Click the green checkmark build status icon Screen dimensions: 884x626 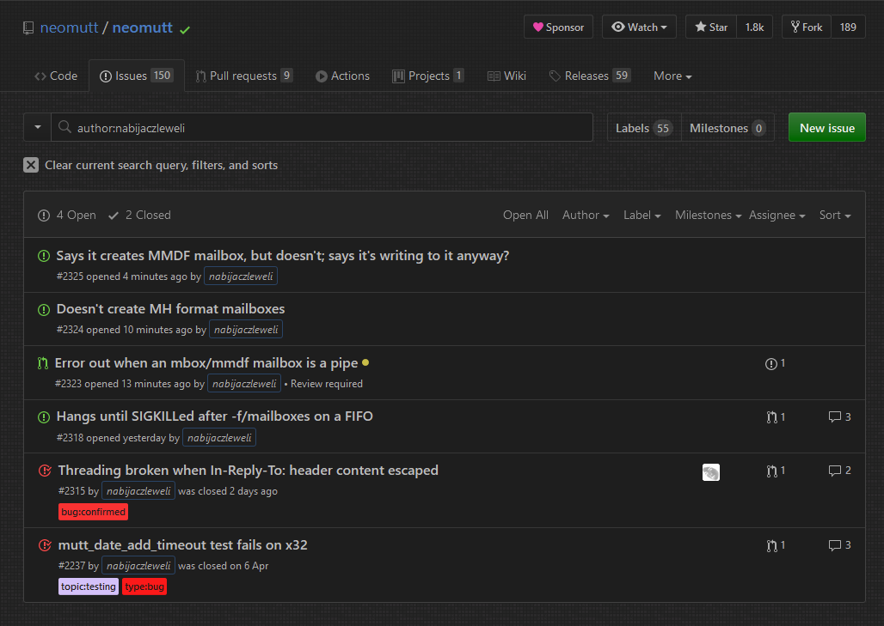pyautogui.click(x=185, y=29)
